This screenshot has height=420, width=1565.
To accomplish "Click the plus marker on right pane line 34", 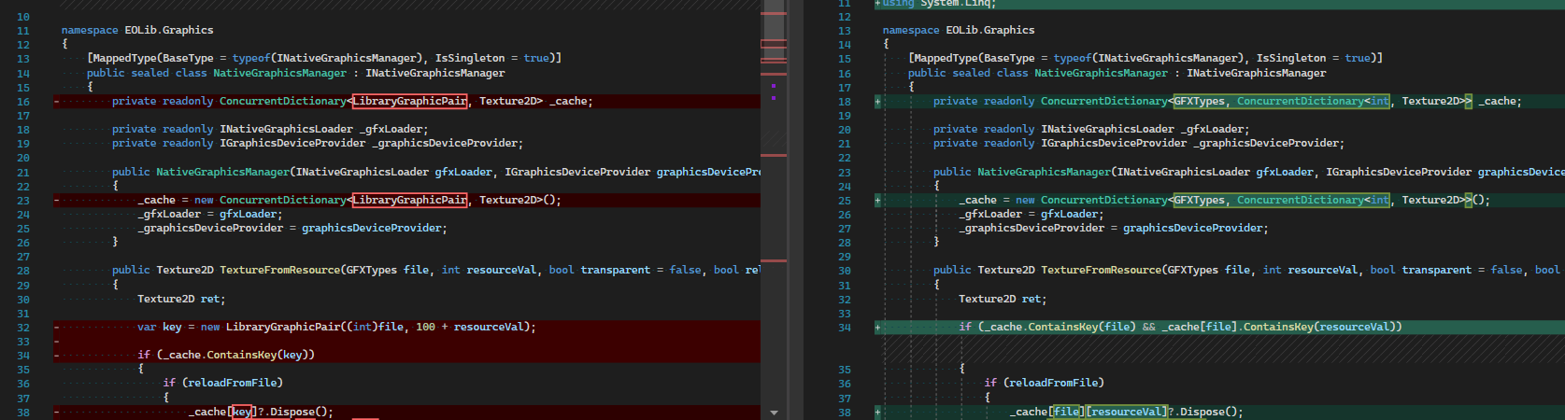I will click(877, 328).
